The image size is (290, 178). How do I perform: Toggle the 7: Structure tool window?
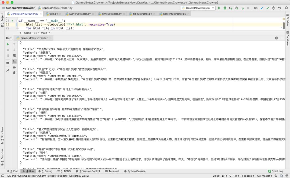2,135
